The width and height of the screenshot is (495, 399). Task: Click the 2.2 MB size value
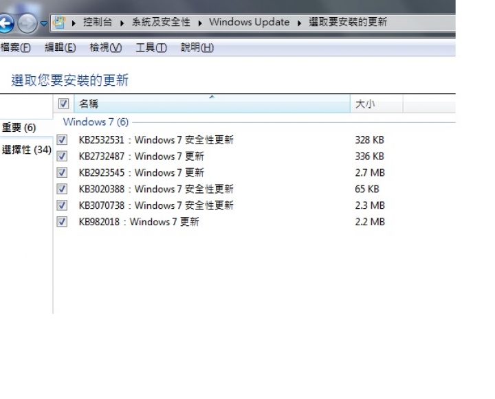[x=370, y=222]
